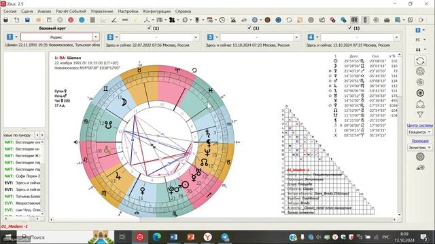Toggle the (1) checkbox above slot 4
Image resolution: width=435 pixels, height=244 pixels.
point(350,28)
